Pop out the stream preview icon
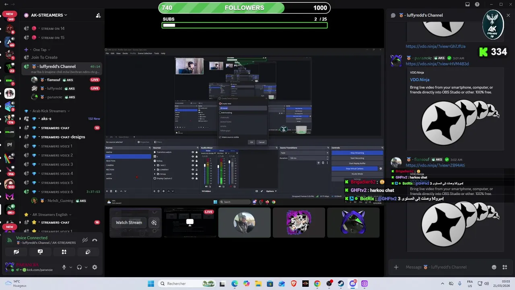515x290 pixels. point(154,222)
